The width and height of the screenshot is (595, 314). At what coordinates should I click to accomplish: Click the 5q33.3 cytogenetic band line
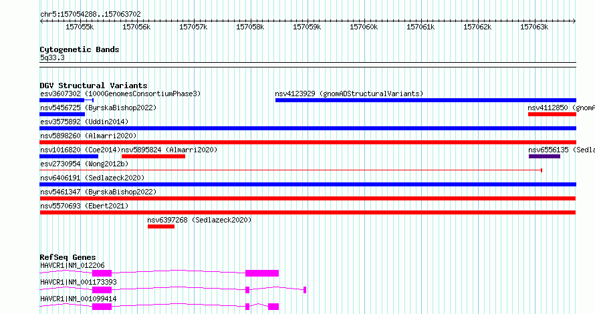308,65
